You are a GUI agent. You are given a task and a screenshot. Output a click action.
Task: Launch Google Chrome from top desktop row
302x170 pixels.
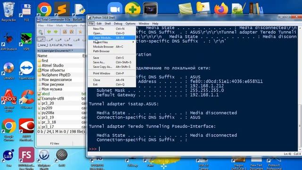(x=44, y=9)
